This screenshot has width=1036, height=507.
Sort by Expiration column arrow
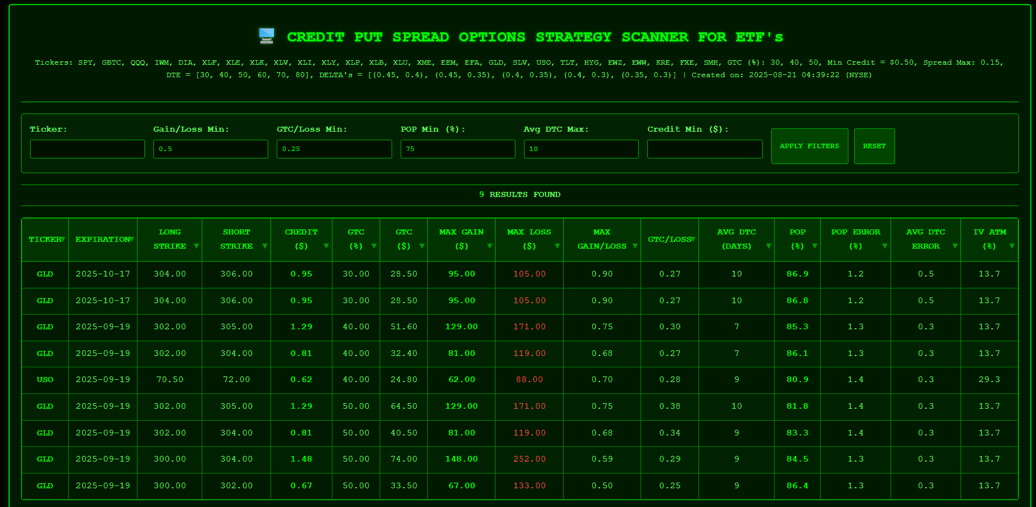tap(131, 240)
